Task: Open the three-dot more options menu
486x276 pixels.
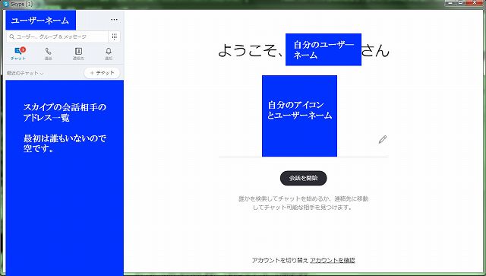Action: pos(114,20)
